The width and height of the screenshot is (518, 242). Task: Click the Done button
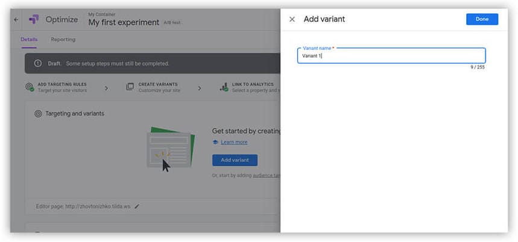tap(482, 19)
